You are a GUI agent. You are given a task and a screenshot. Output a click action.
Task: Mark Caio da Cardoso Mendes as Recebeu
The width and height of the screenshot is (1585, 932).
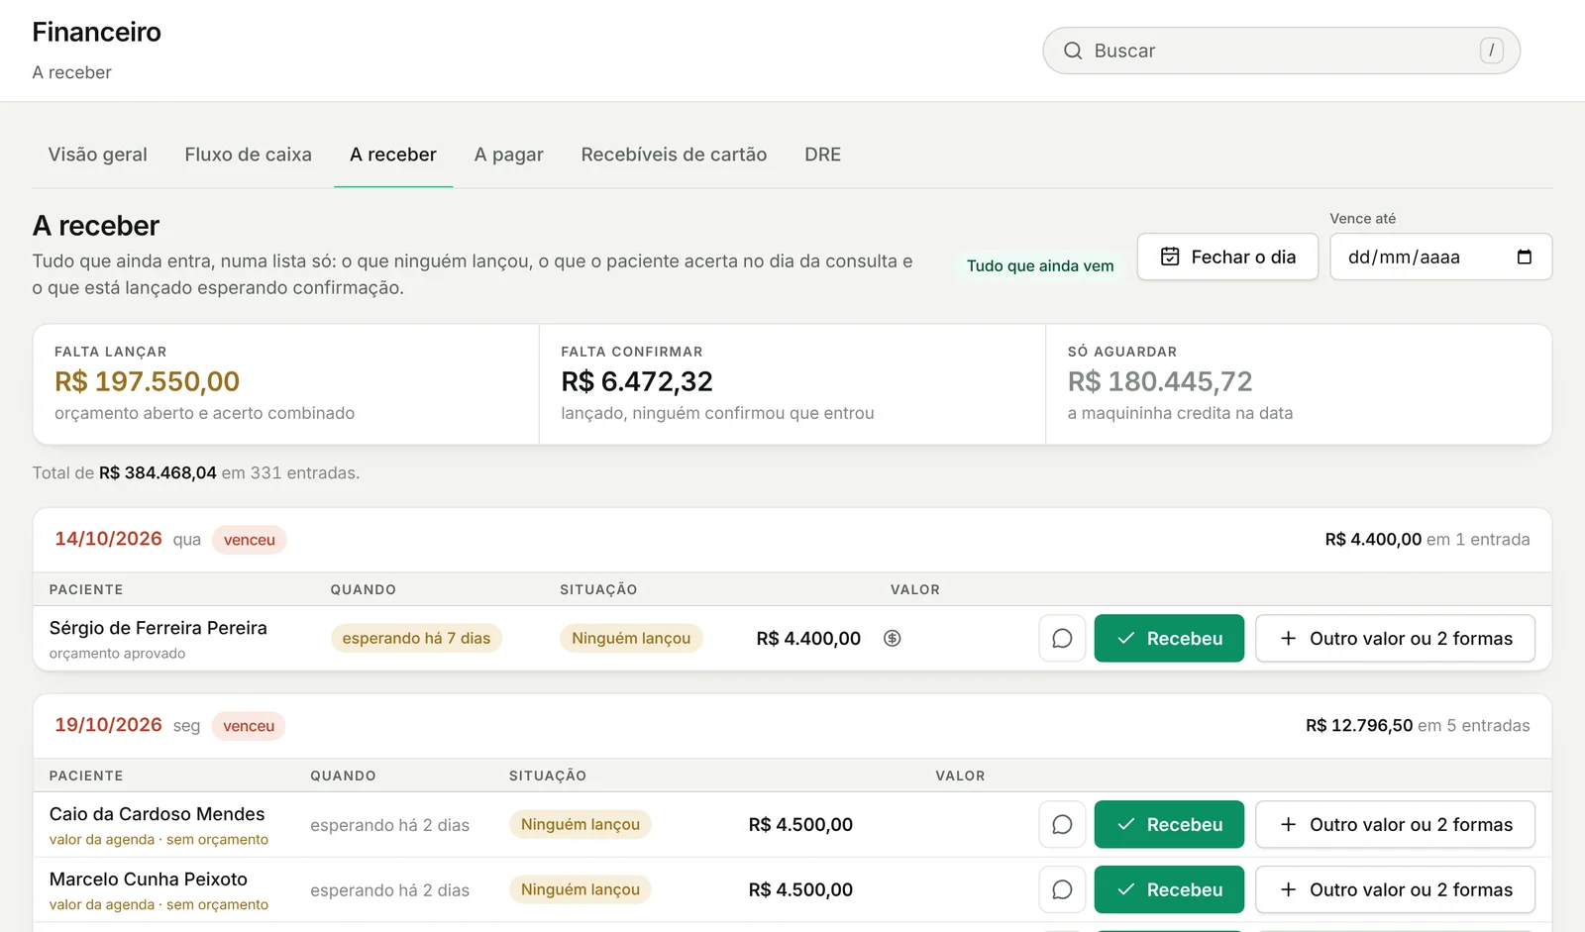click(x=1169, y=825)
